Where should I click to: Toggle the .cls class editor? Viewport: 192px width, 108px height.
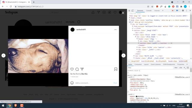(x=180, y=68)
